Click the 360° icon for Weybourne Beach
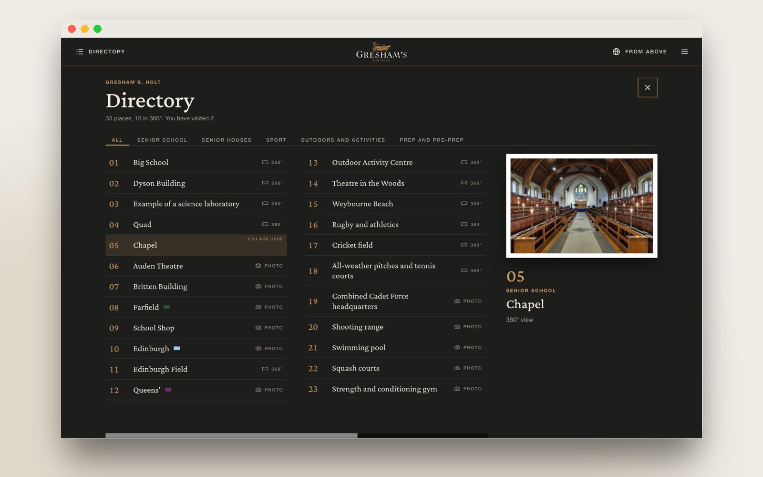Viewport: 763px width, 477px height. pos(464,204)
